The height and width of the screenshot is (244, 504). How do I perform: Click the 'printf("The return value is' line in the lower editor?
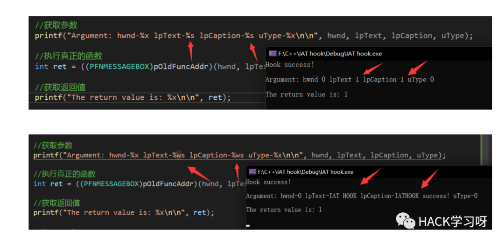pyautogui.click(x=124, y=212)
